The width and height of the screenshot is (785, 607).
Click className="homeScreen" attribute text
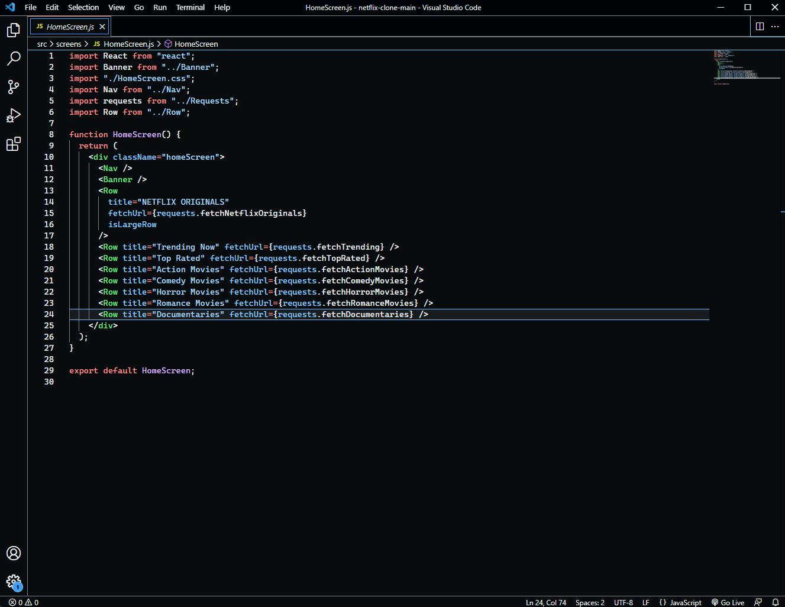(x=166, y=157)
